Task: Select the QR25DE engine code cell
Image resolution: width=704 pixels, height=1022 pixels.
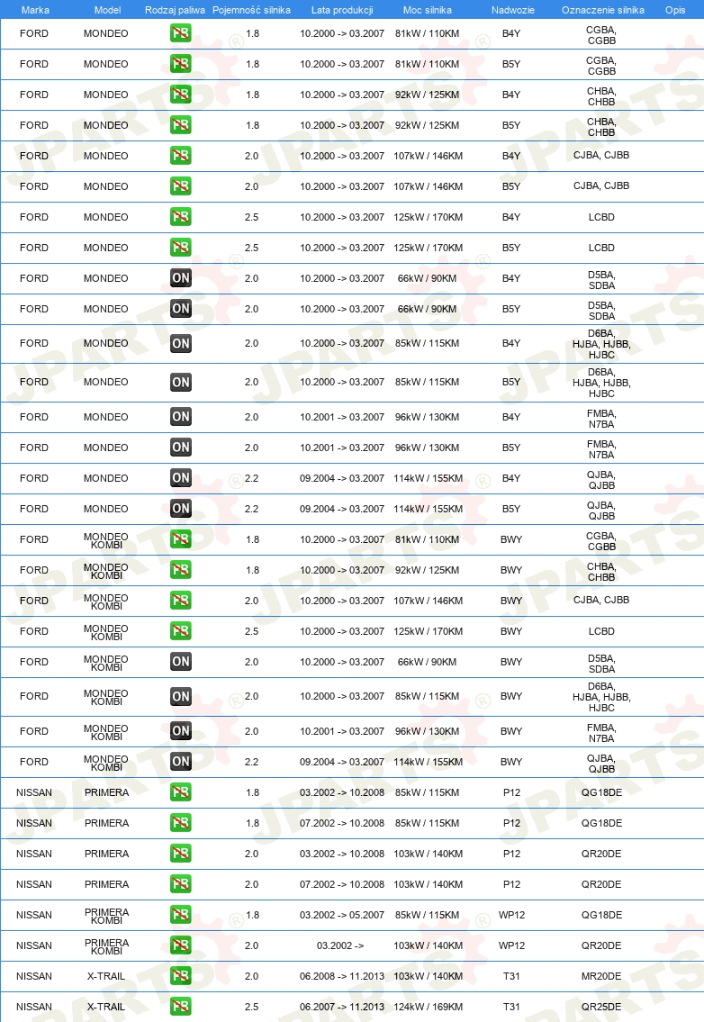Action: coord(601,1007)
